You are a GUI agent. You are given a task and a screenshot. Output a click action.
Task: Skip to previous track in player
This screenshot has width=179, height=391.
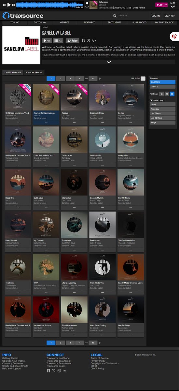(x=4, y=5)
